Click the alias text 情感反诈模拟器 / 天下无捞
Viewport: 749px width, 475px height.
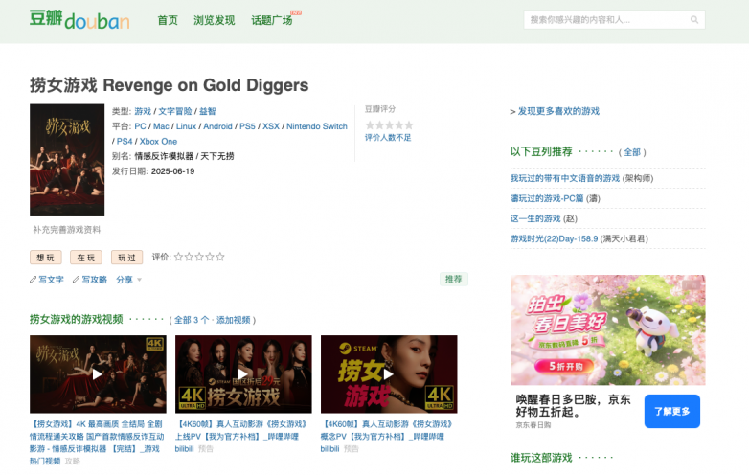[184, 156]
